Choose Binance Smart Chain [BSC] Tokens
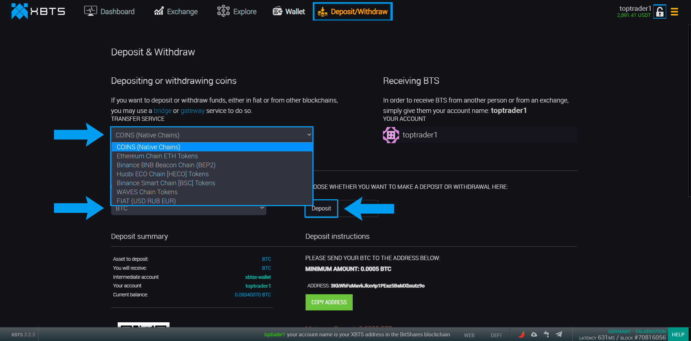The image size is (691, 341). point(166,183)
